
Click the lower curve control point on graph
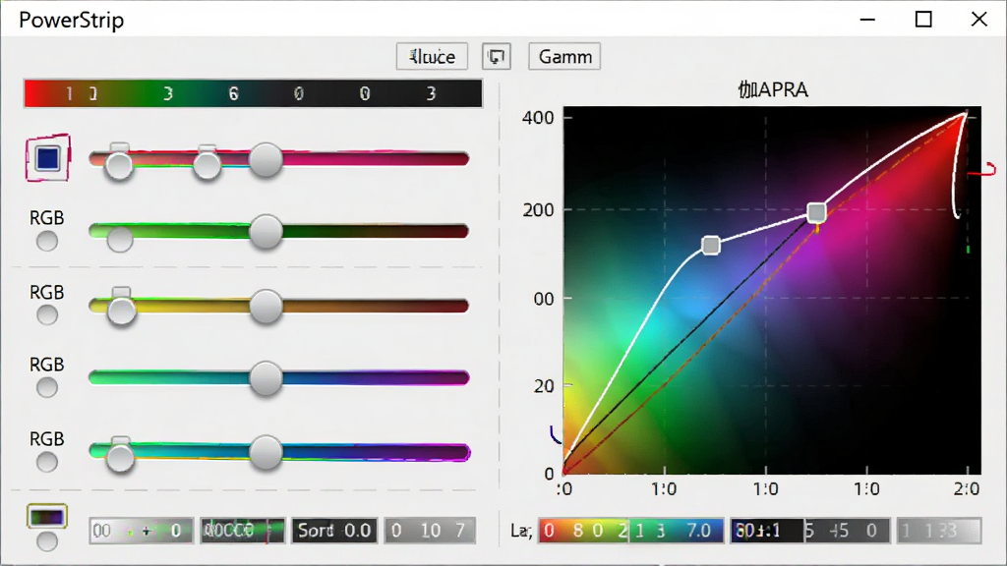point(711,245)
